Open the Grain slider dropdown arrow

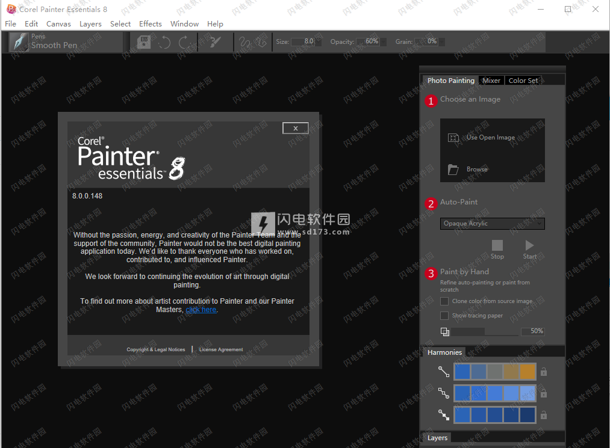tap(441, 42)
